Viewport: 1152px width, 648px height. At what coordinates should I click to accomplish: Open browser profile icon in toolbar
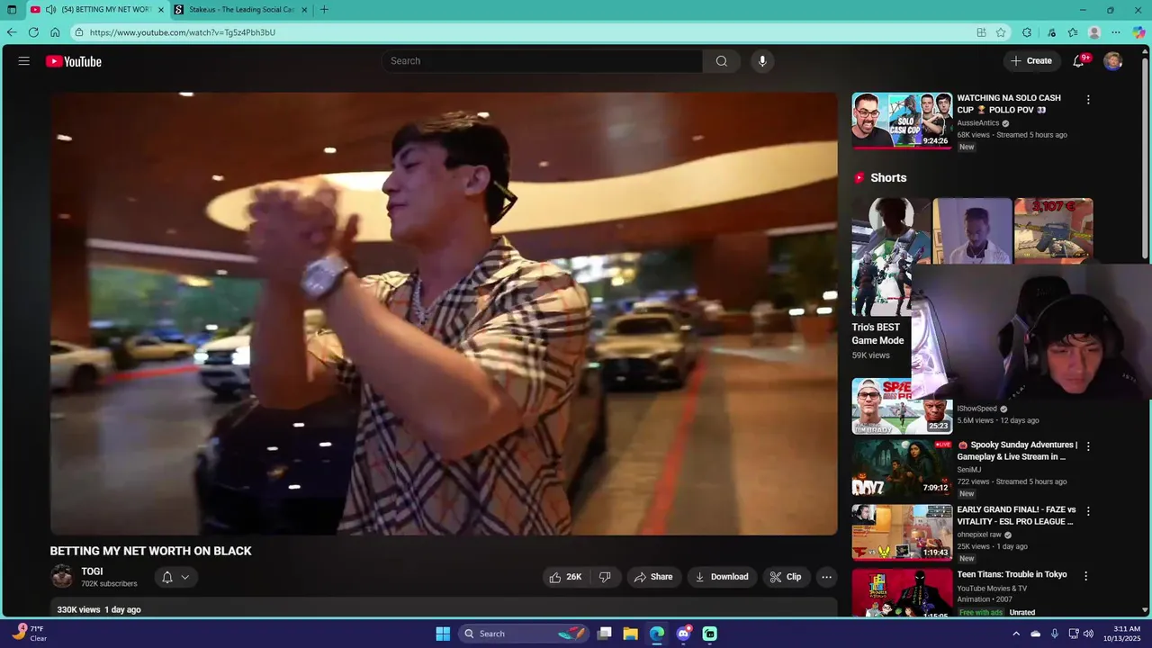pos(1094,32)
